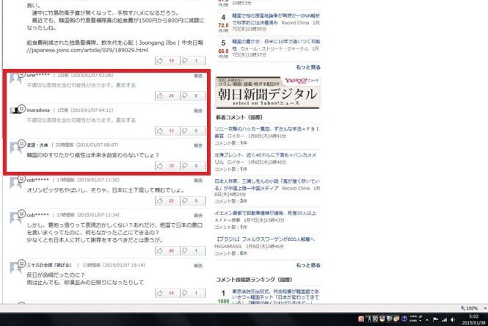Open the 5 replies on maradona's comment
The image size is (488, 326).
tap(193, 131)
